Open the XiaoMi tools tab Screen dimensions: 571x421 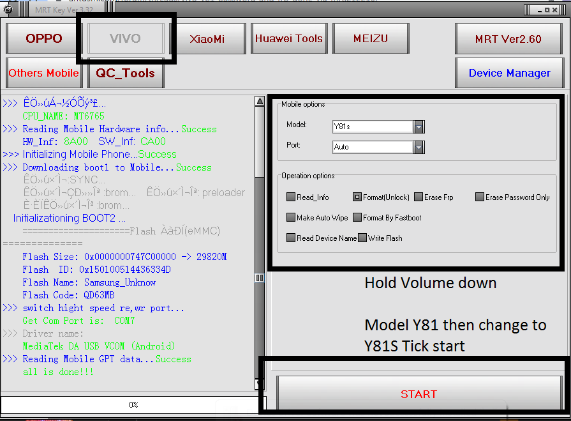[207, 38]
